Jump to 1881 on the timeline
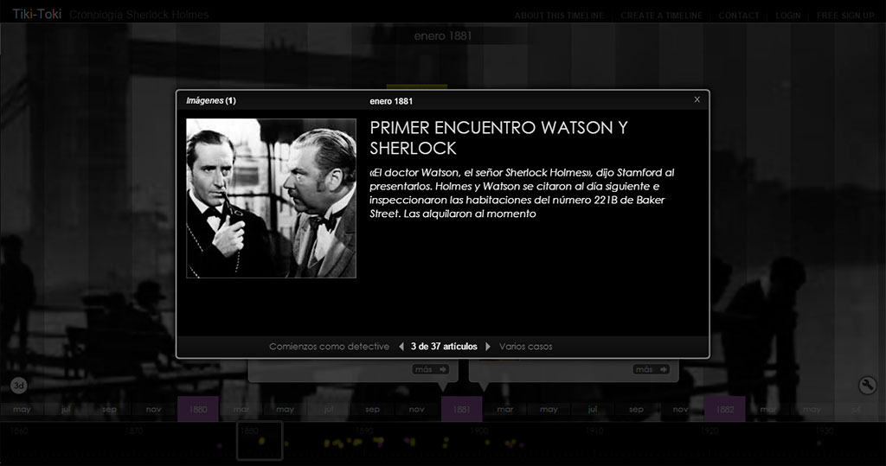The height and width of the screenshot is (466, 886). pyautogui.click(x=461, y=409)
